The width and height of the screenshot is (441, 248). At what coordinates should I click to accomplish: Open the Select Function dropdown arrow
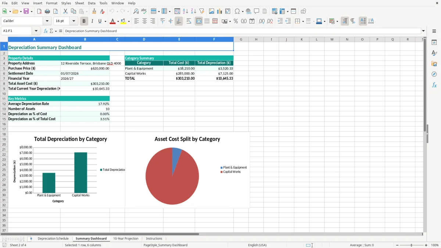tap(55, 31)
